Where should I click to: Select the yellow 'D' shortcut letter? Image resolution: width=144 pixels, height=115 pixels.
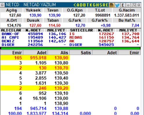click(x=81, y=5)
